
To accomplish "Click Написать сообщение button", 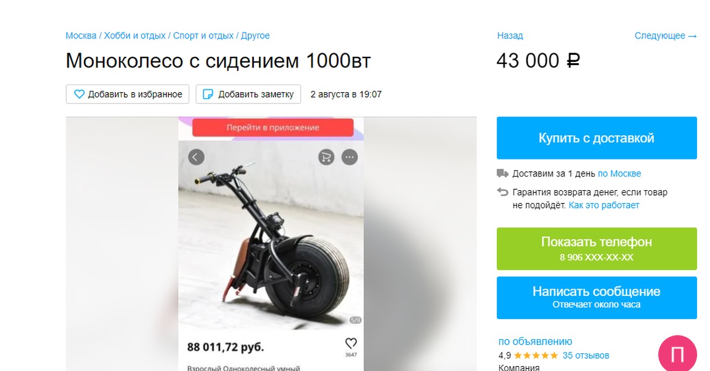I will [x=596, y=297].
